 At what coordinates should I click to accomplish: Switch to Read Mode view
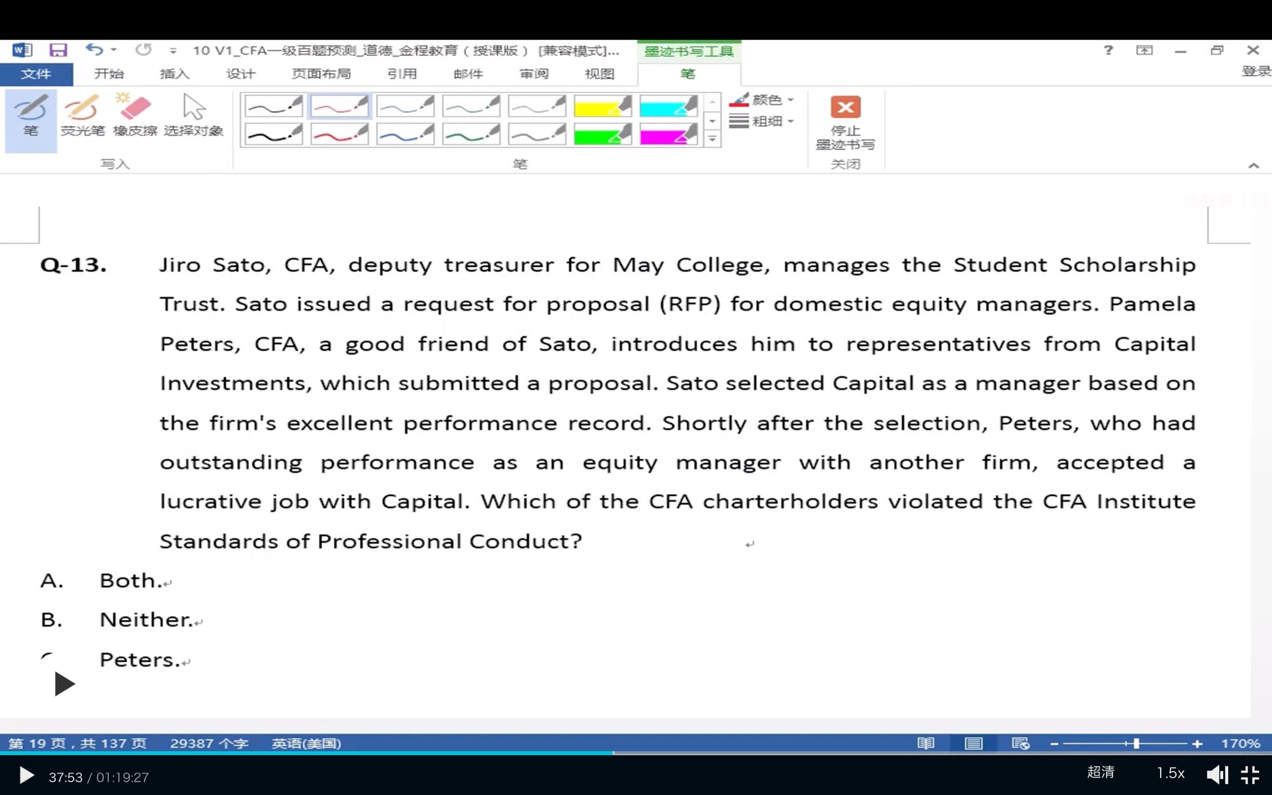pos(925,743)
